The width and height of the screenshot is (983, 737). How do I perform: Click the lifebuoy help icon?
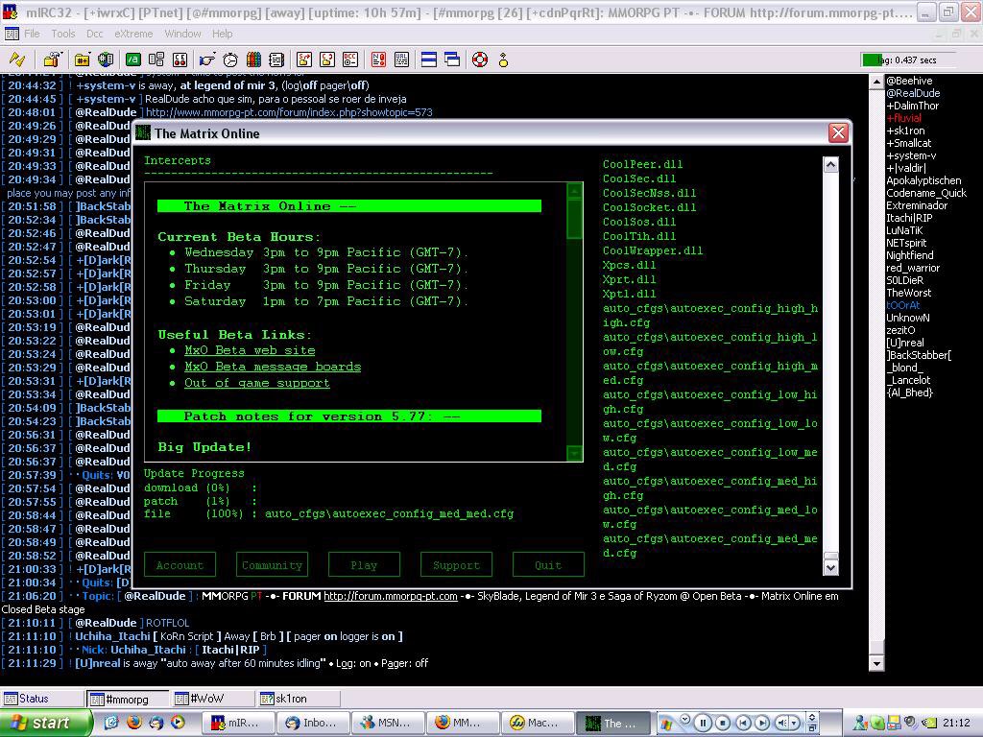(x=479, y=59)
